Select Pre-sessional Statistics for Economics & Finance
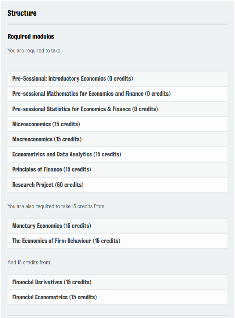The width and height of the screenshot is (235, 318). pos(117,109)
